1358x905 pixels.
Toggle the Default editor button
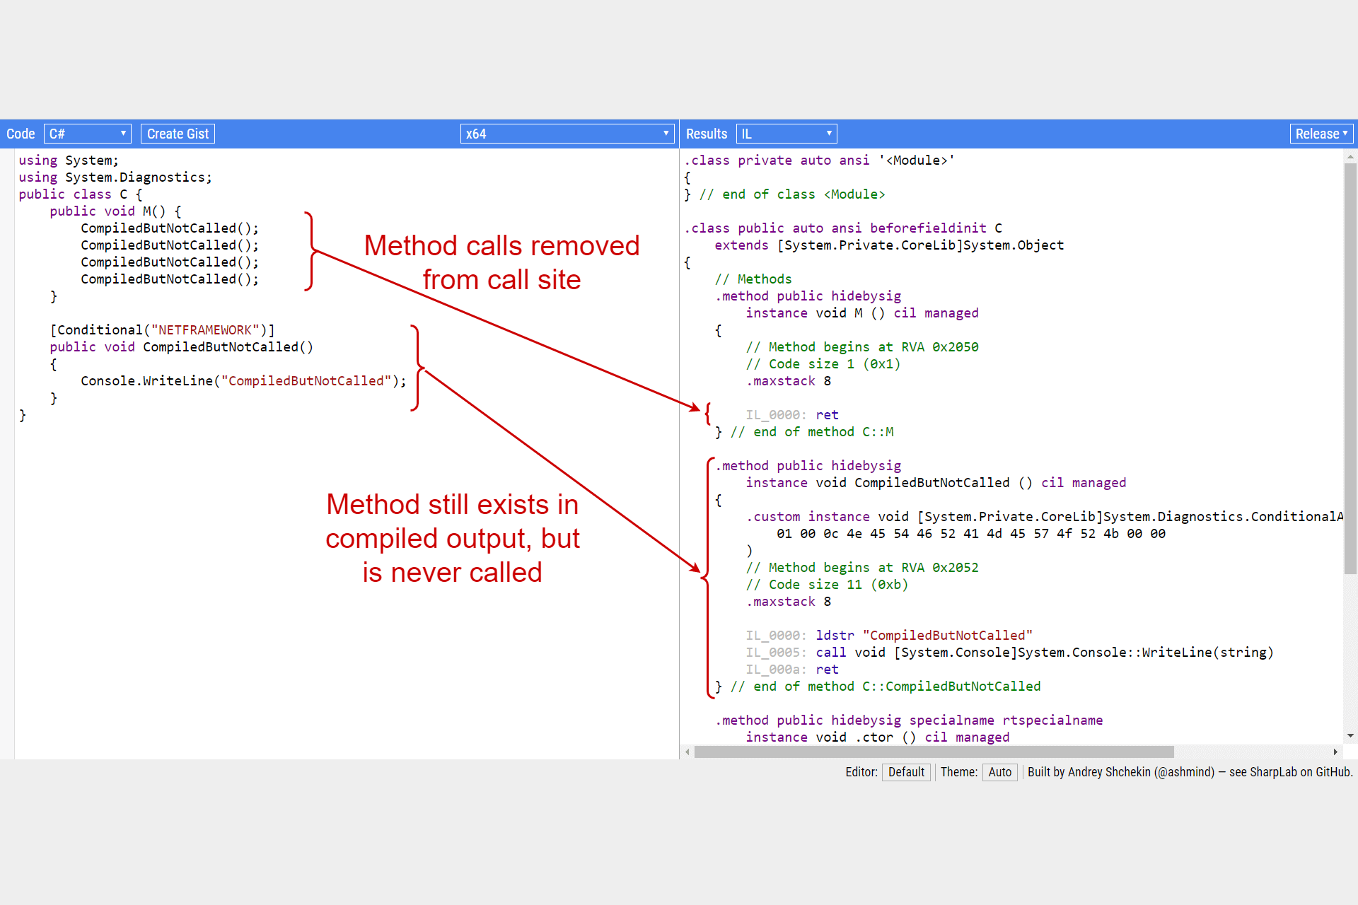905,772
